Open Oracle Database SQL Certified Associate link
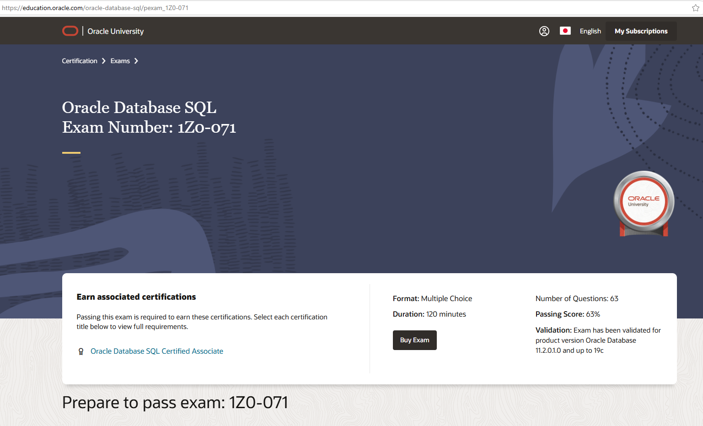Screen dimensions: 703x426 [156, 351]
